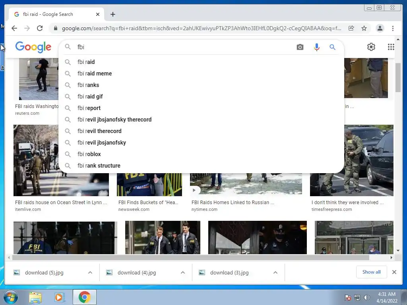
Task: Select the 'fbi revil therecord' suggestion
Action: (201, 131)
